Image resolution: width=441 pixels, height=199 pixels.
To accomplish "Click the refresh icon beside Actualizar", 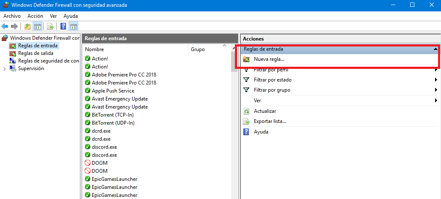I will point(246,111).
